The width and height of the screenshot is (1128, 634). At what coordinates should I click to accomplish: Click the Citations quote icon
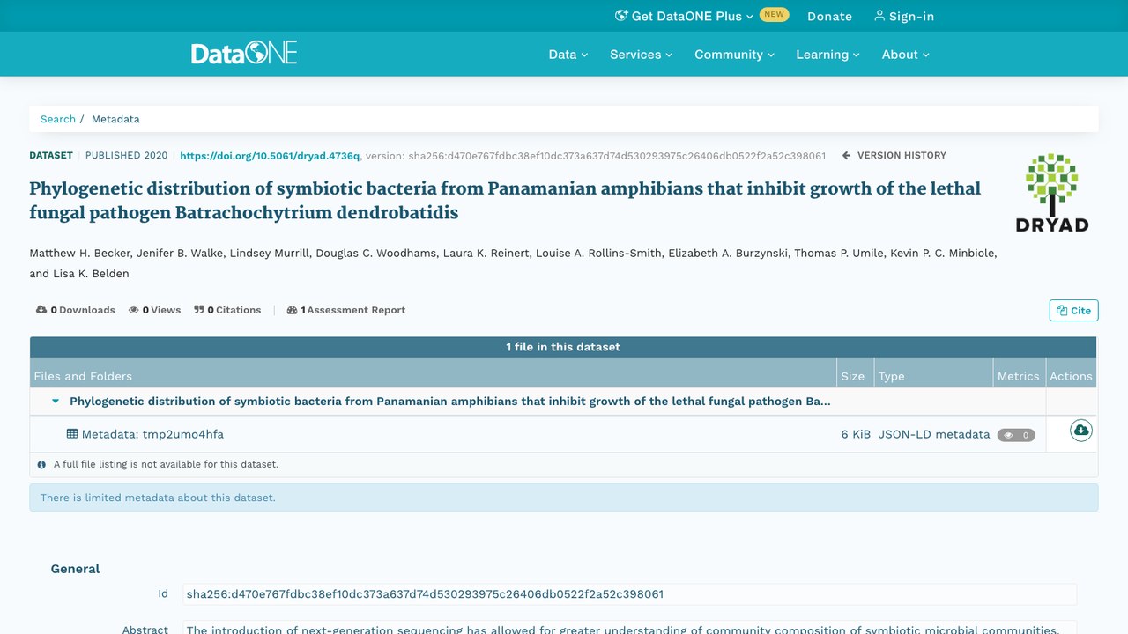199,310
